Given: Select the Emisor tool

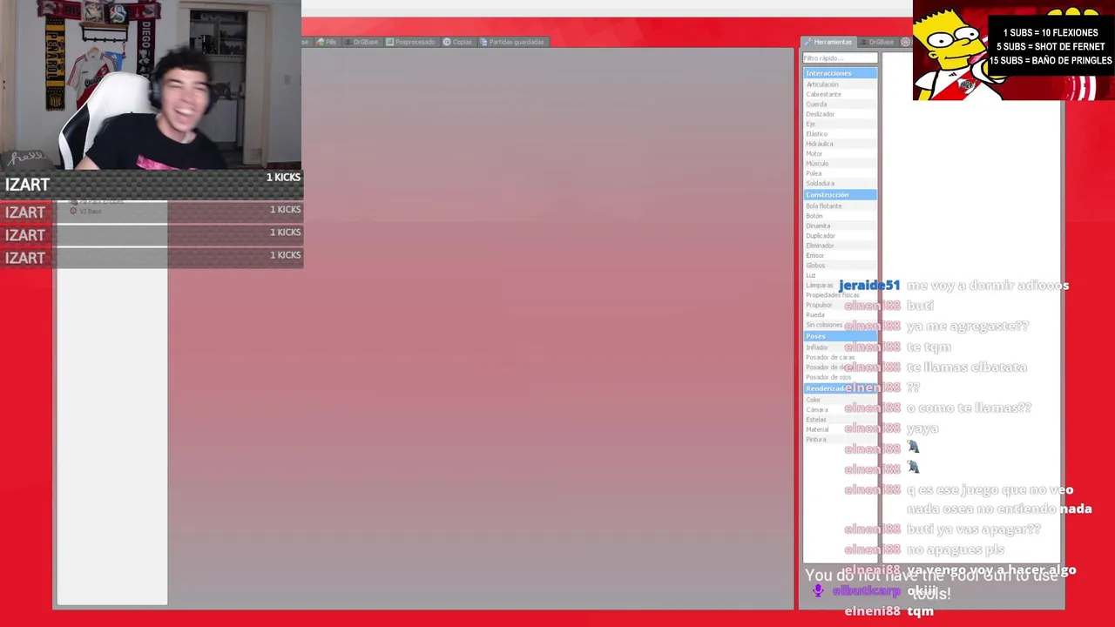Looking at the screenshot, I should pyautogui.click(x=840, y=256).
